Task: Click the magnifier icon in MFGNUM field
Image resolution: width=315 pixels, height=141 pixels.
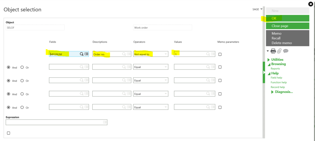Action: coord(82,54)
